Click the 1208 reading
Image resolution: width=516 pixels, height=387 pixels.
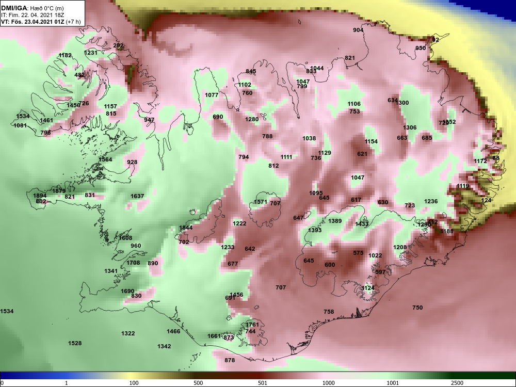click(x=400, y=247)
